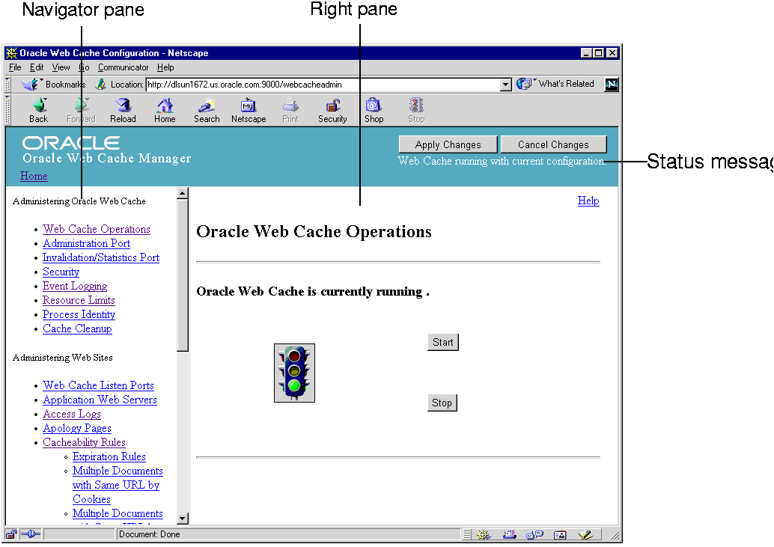774x547 pixels.
Task: Click the Netscape N logo
Action: click(x=612, y=85)
